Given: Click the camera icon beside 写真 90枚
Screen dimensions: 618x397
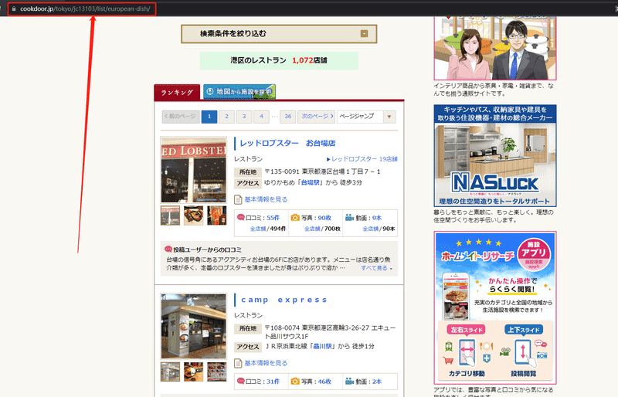Looking at the screenshot, I should [295, 217].
